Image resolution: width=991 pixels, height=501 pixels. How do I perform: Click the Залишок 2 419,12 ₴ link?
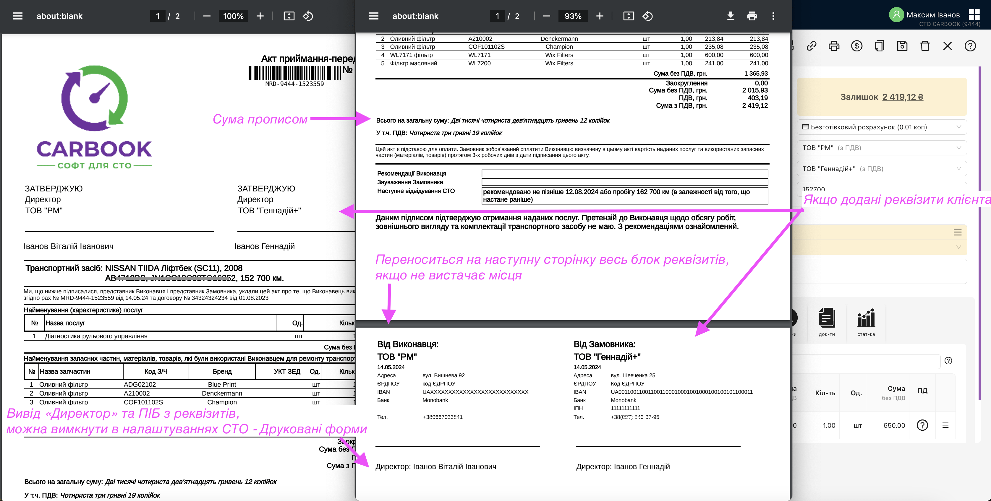coord(903,97)
